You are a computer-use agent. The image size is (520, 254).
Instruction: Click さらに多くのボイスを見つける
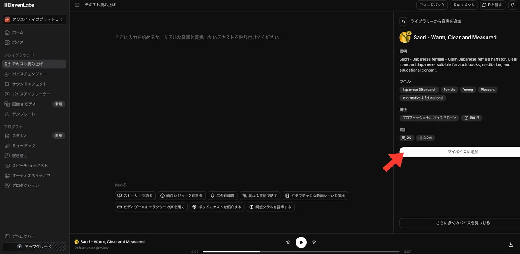[x=460, y=223]
